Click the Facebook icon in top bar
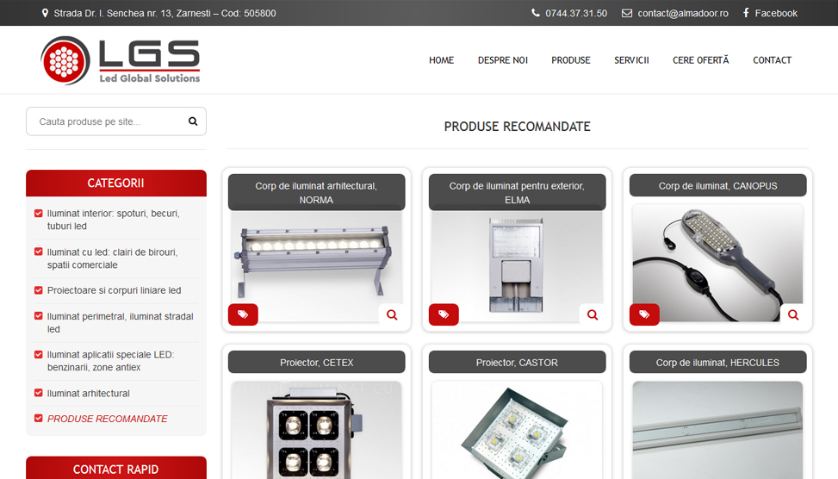The height and width of the screenshot is (479, 838). 746,12
